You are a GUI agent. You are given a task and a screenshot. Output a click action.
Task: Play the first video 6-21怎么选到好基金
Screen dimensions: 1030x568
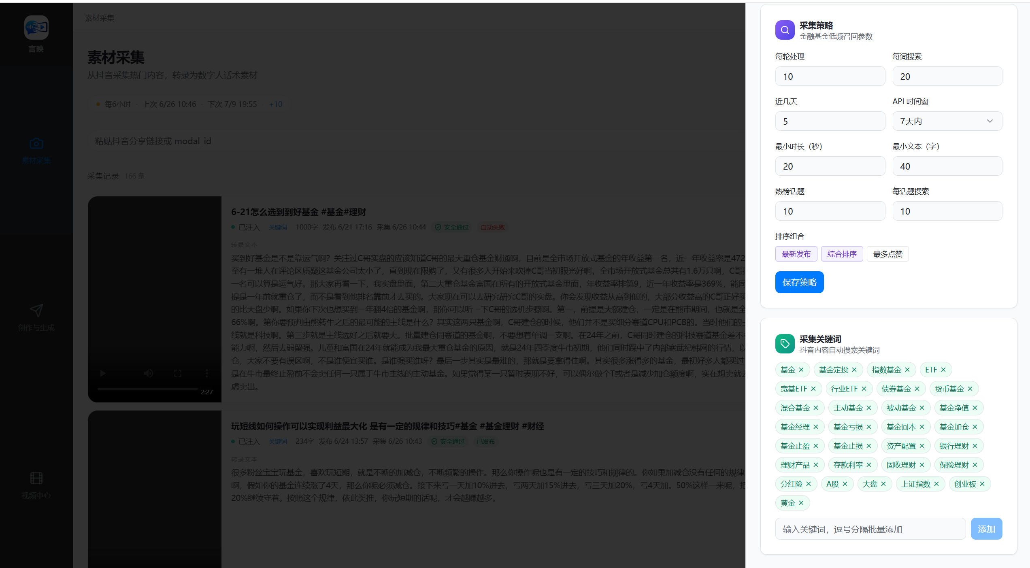pyautogui.click(x=103, y=373)
